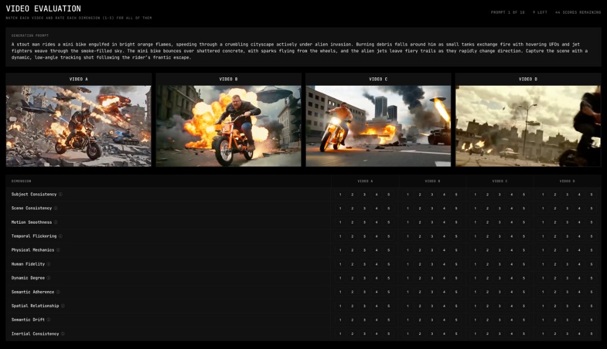Open the Spatial Relationship info tooltip
Viewport: 607px width, 349px height.
pyautogui.click(x=62, y=306)
